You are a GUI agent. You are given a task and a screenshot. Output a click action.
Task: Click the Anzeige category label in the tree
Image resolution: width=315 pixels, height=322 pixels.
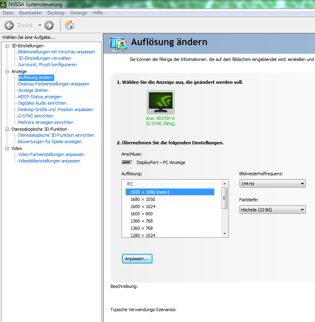pos(19,71)
